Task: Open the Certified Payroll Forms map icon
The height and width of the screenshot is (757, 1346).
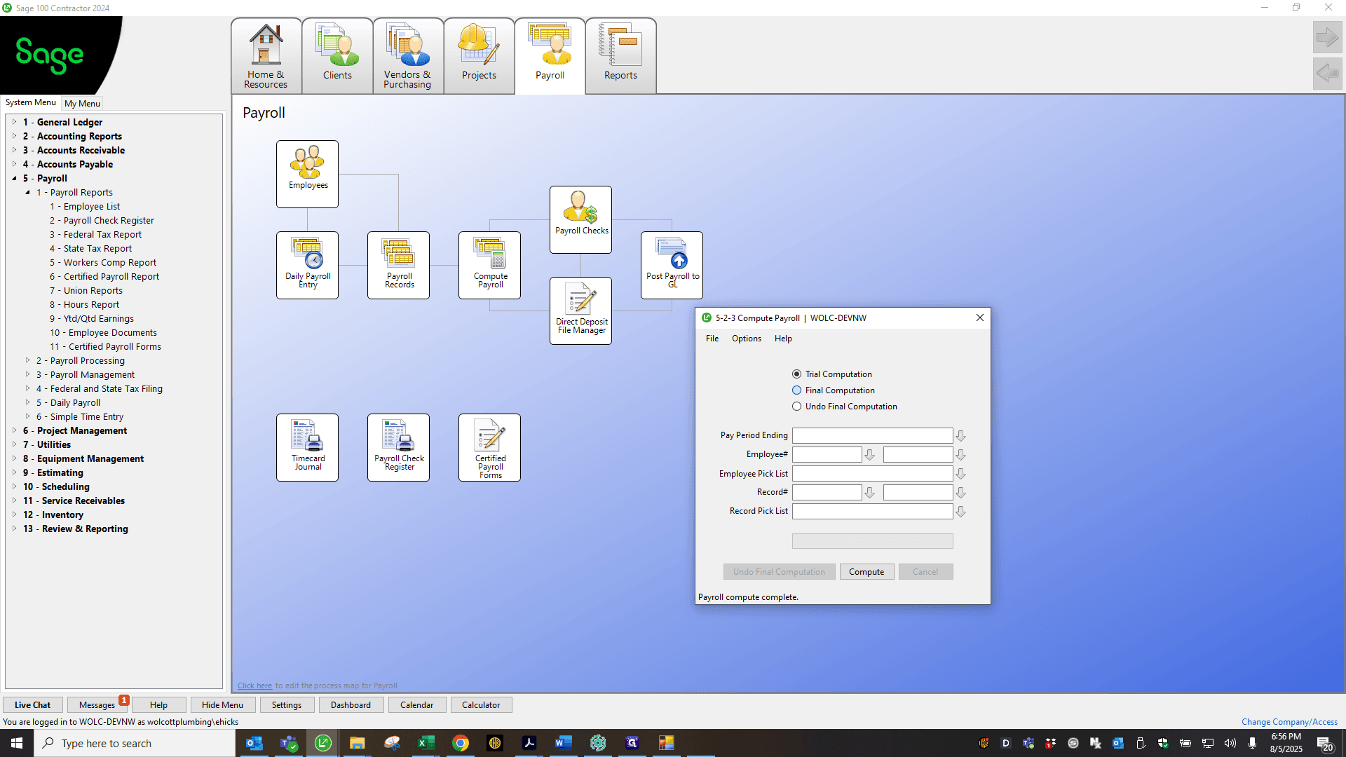Action: tap(489, 447)
